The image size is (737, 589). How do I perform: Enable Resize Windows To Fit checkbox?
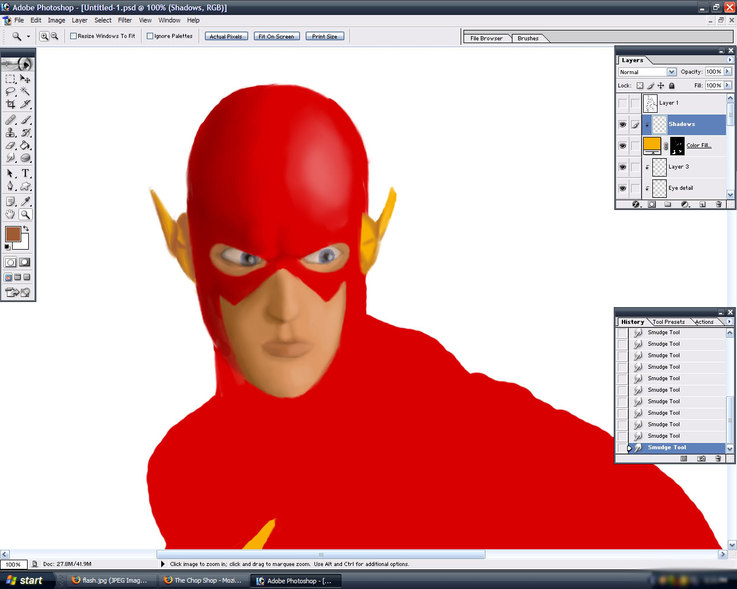(x=74, y=36)
